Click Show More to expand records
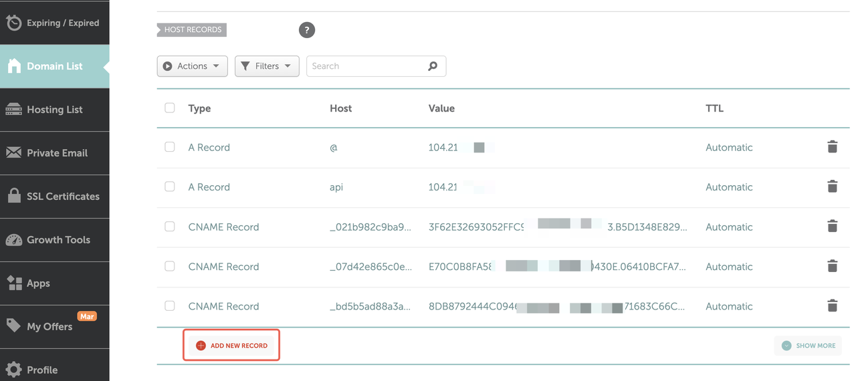The width and height of the screenshot is (856, 381). point(808,346)
